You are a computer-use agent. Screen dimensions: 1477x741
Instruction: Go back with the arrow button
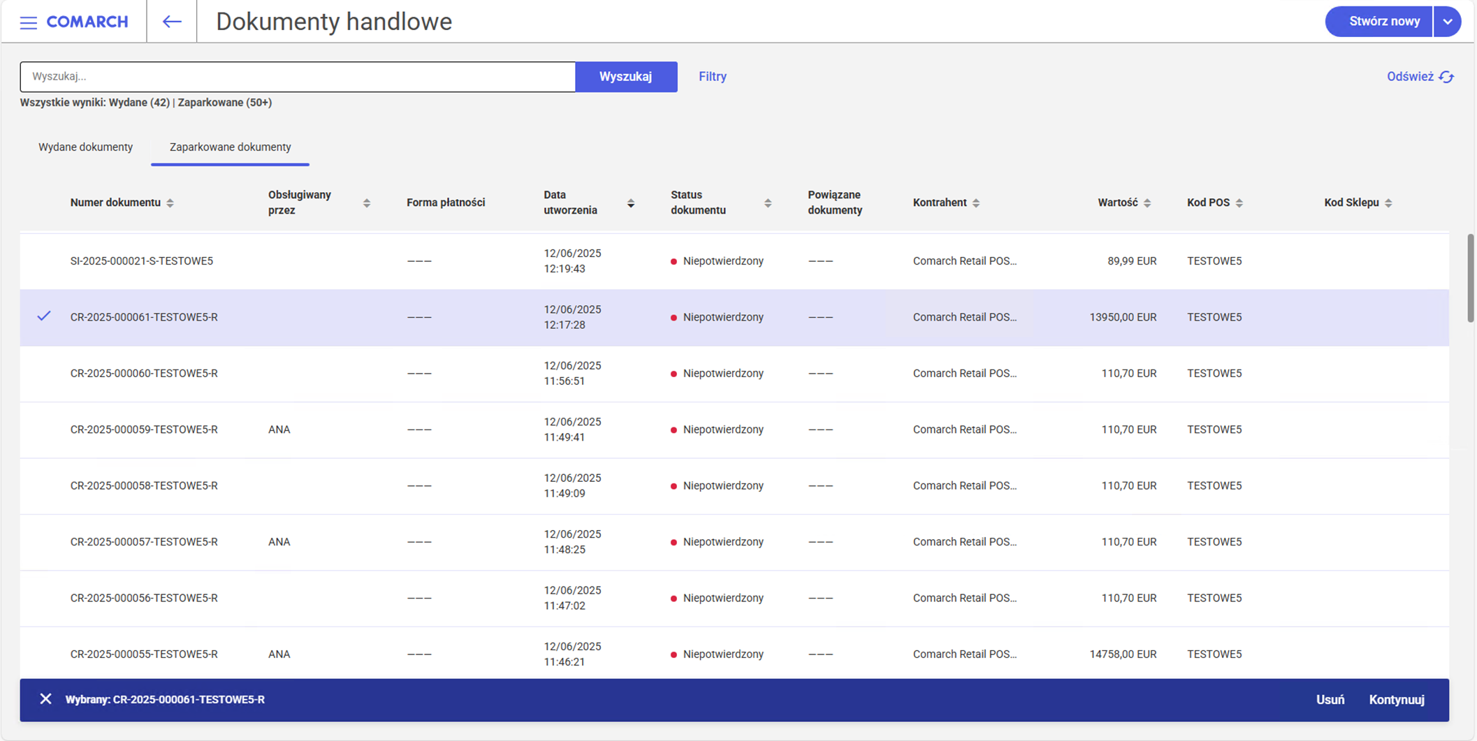[x=172, y=22]
